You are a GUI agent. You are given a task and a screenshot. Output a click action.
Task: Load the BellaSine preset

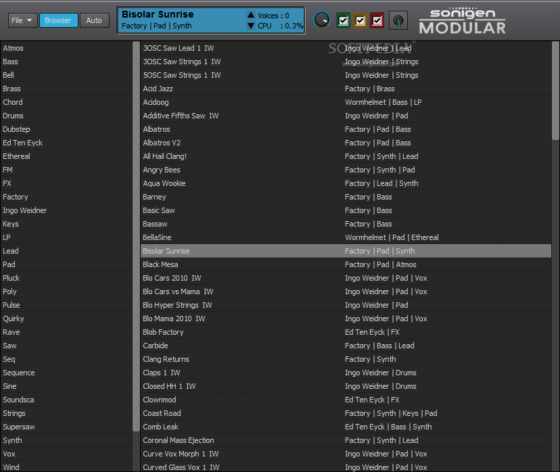coord(346,238)
